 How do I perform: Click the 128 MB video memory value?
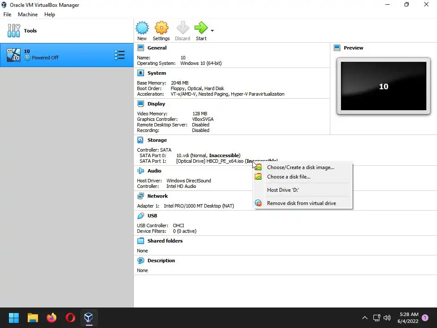200,114
